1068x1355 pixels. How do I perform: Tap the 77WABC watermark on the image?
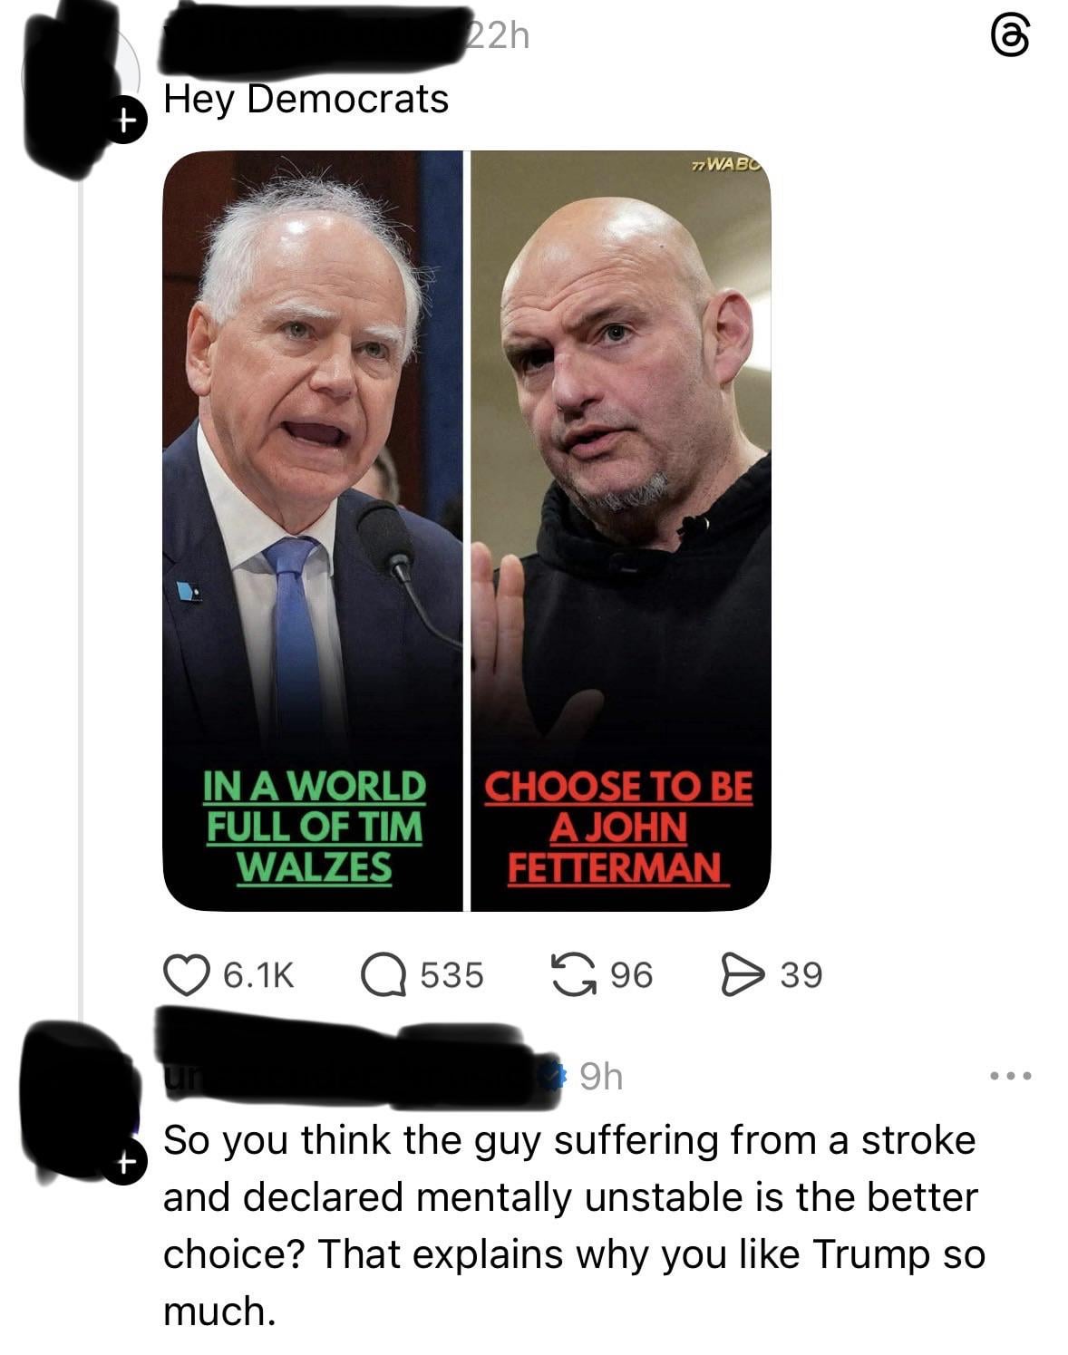click(728, 166)
